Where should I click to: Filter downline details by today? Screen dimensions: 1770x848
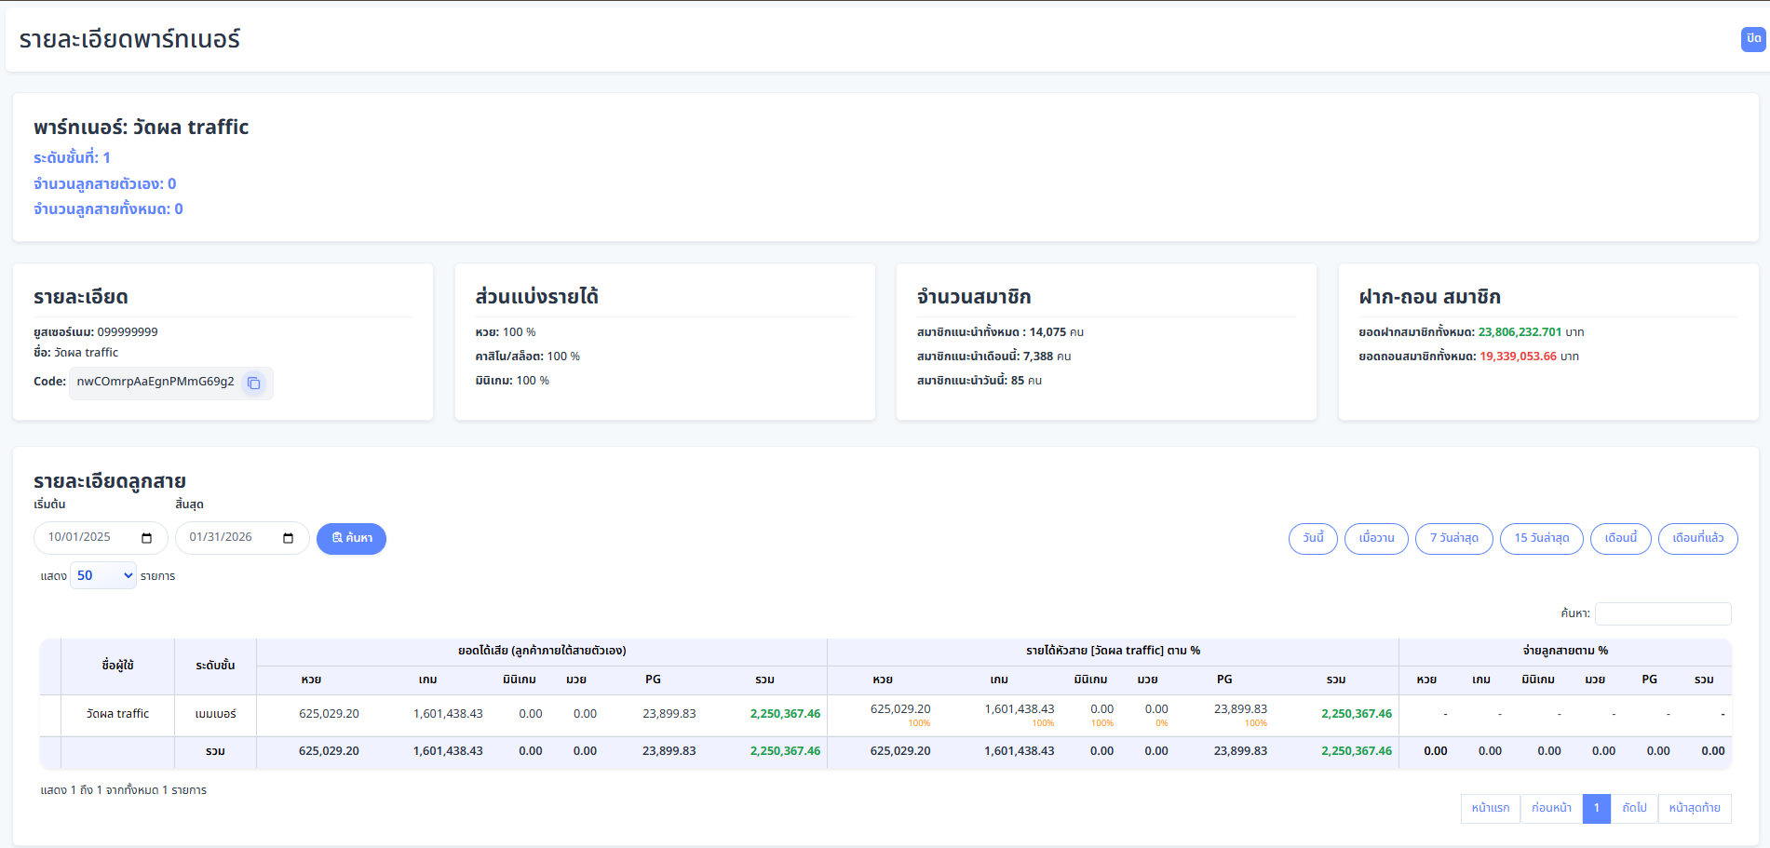(1312, 538)
